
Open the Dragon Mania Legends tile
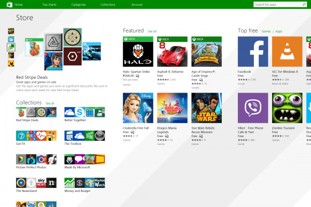tap(172, 108)
